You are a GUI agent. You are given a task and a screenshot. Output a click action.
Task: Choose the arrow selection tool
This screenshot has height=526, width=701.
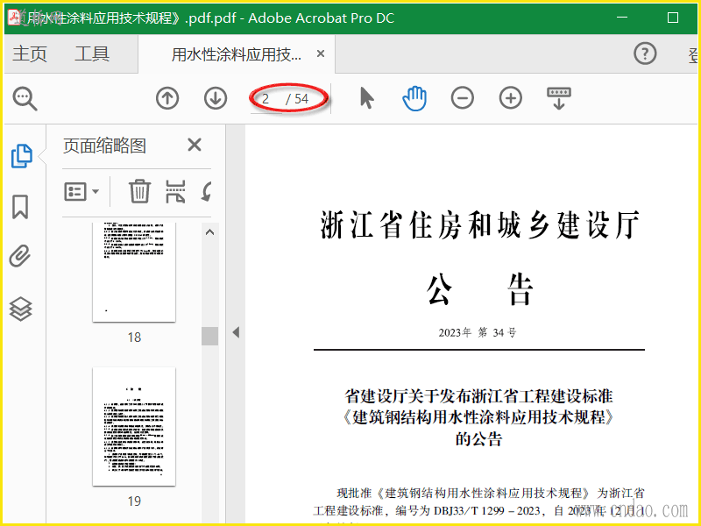[x=366, y=98]
